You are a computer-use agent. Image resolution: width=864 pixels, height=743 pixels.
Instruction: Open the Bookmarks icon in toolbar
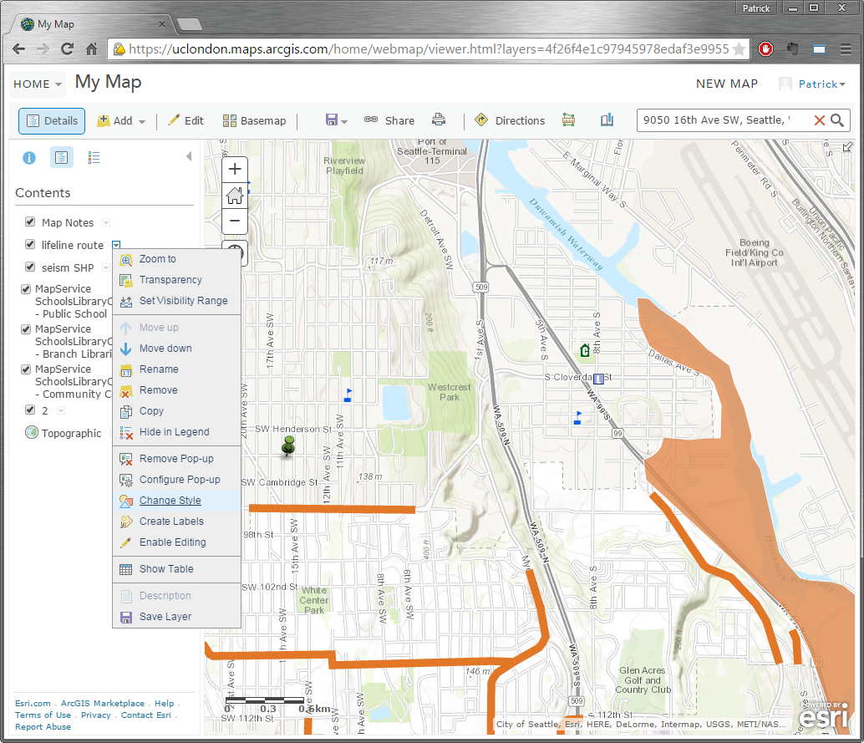point(607,120)
